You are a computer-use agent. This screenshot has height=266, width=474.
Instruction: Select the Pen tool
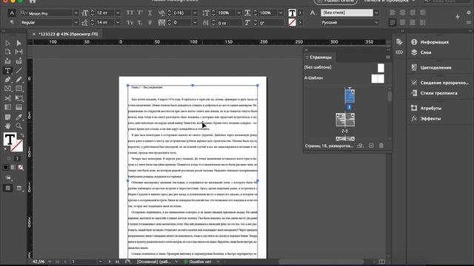8,80
